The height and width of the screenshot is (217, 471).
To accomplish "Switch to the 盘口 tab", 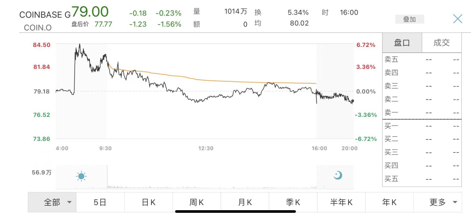I will tap(402, 43).
